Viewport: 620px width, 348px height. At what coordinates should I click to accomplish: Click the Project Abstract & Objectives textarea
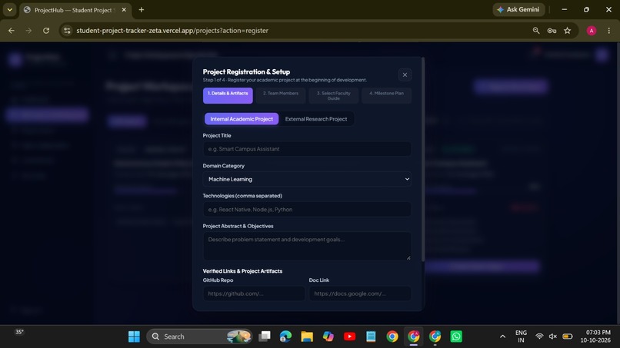tap(307, 246)
